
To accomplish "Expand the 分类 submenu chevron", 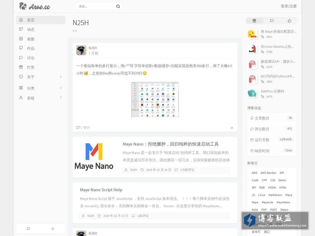I will pyautogui.click(x=61, y=88).
